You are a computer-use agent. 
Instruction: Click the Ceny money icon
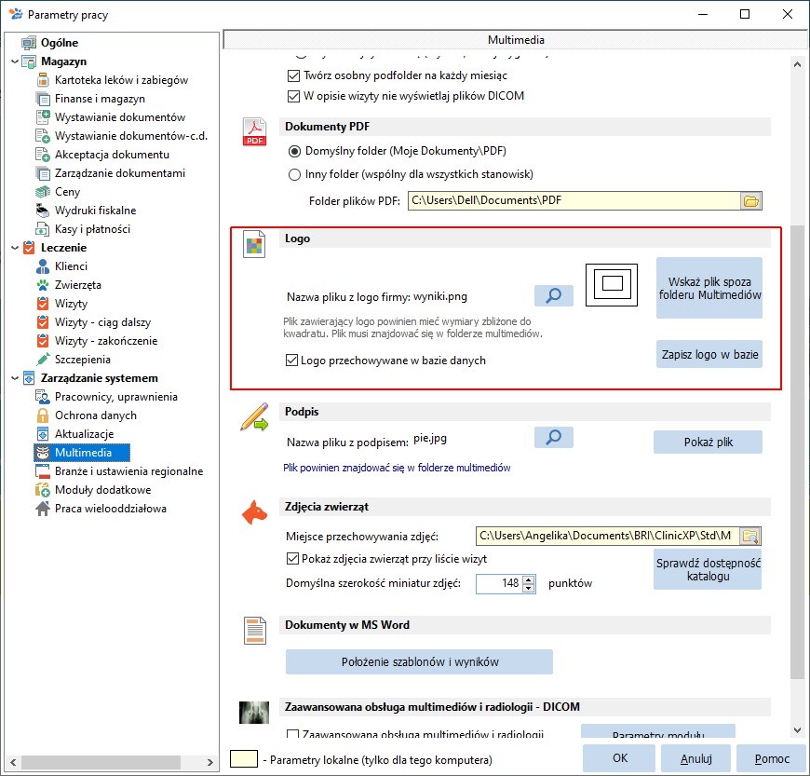click(43, 192)
